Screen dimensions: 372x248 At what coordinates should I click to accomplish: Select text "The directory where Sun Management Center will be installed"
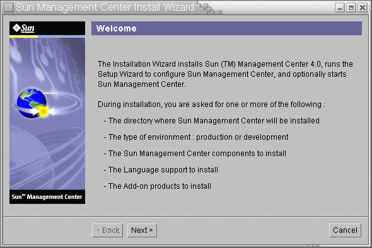click(x=214, y=121)
